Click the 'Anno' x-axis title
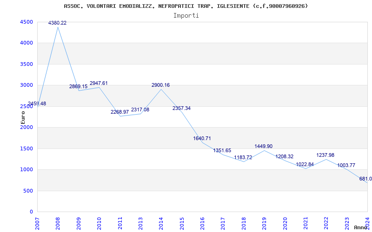Viewport: 372px width, 232px height. pos(360,227)
